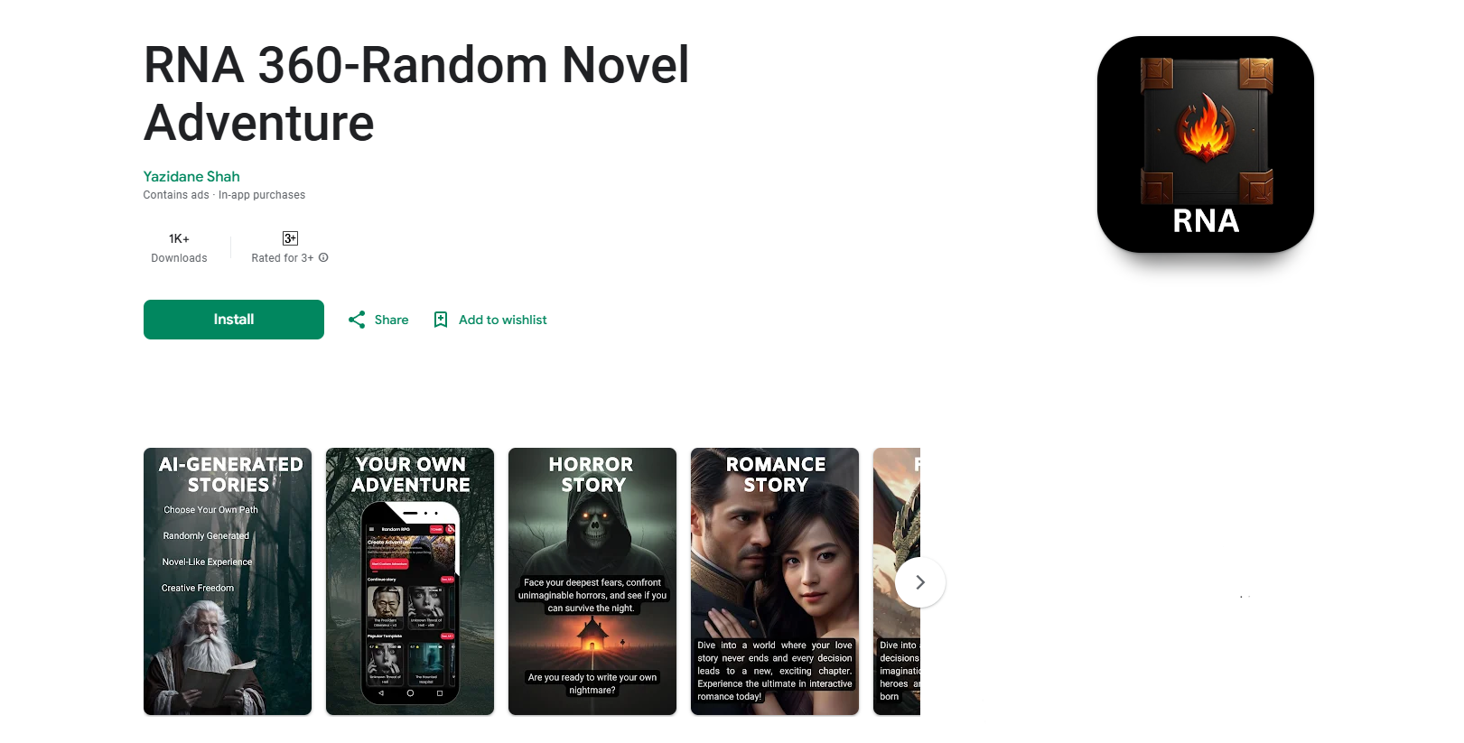This screenshot has height=743, width=1464.
Task: Click the green Install button
Action: click(233, 320)
